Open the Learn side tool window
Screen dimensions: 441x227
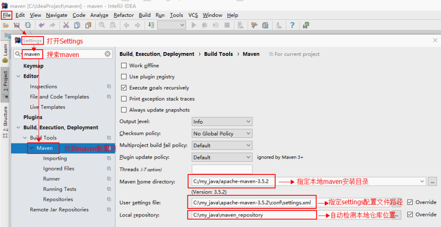click(x=5, y=53)
